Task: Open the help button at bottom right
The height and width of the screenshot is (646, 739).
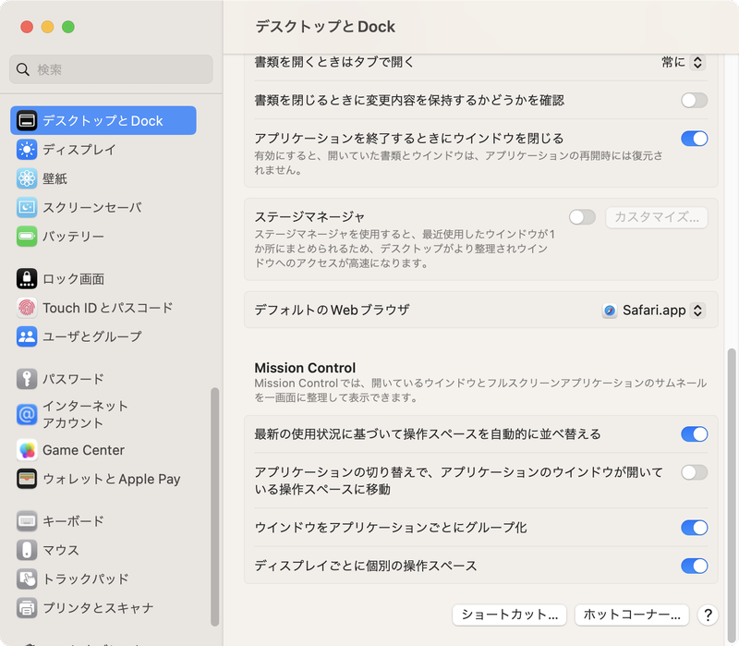Action: [708, 615]
